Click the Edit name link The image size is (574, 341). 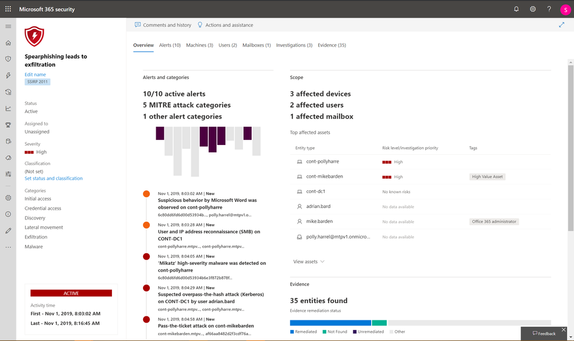click(35, 75)
